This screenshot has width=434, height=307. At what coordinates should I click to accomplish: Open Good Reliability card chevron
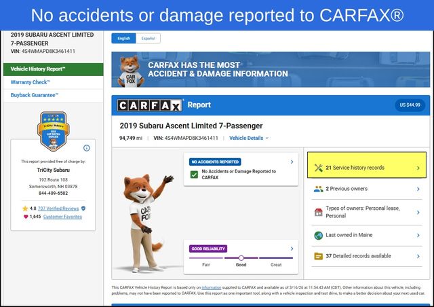pyautogui.click(x=292, y=249)
